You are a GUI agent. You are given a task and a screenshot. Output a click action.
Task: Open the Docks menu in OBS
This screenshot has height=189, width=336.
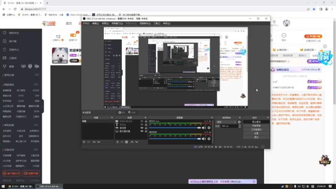(x=117, y=24)
